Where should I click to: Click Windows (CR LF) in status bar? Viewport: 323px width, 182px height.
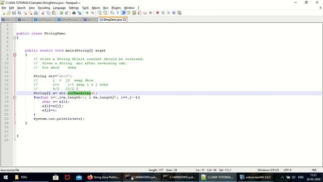tap(268, 170)
